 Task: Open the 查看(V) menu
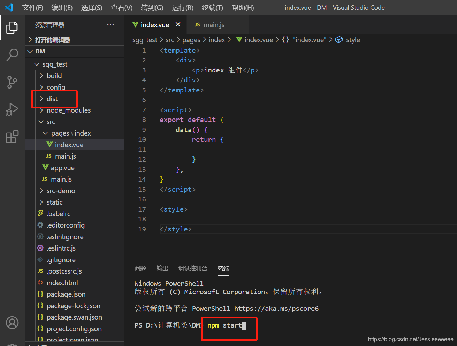[x=122, y=8]
